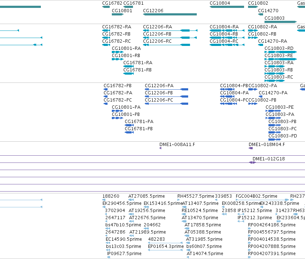Select the CG16782-RC transcript label

pyautogui.click(x=116, y=41)
